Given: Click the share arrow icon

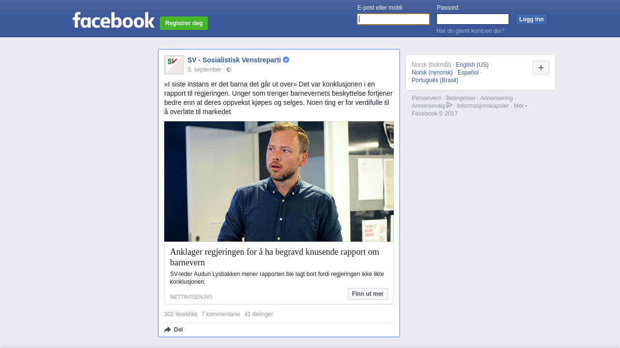Looking at the screenshot, I should click(168, 330).
